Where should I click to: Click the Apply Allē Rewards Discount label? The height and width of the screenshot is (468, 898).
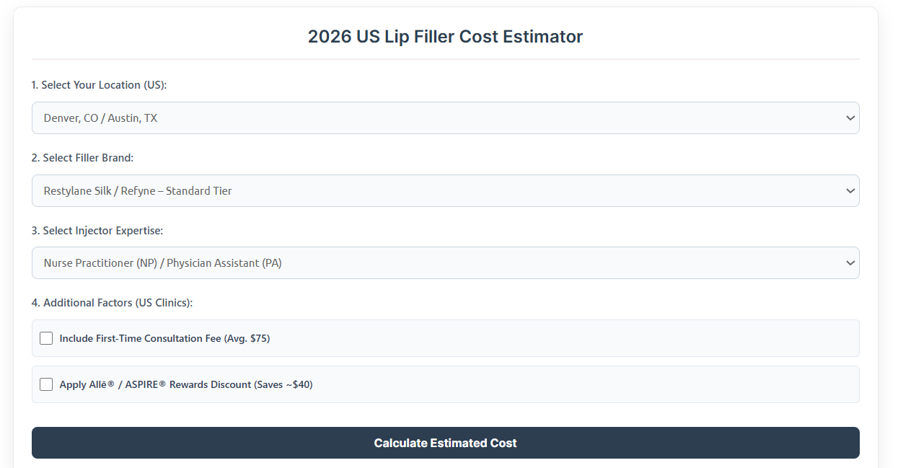coord(186,384)
